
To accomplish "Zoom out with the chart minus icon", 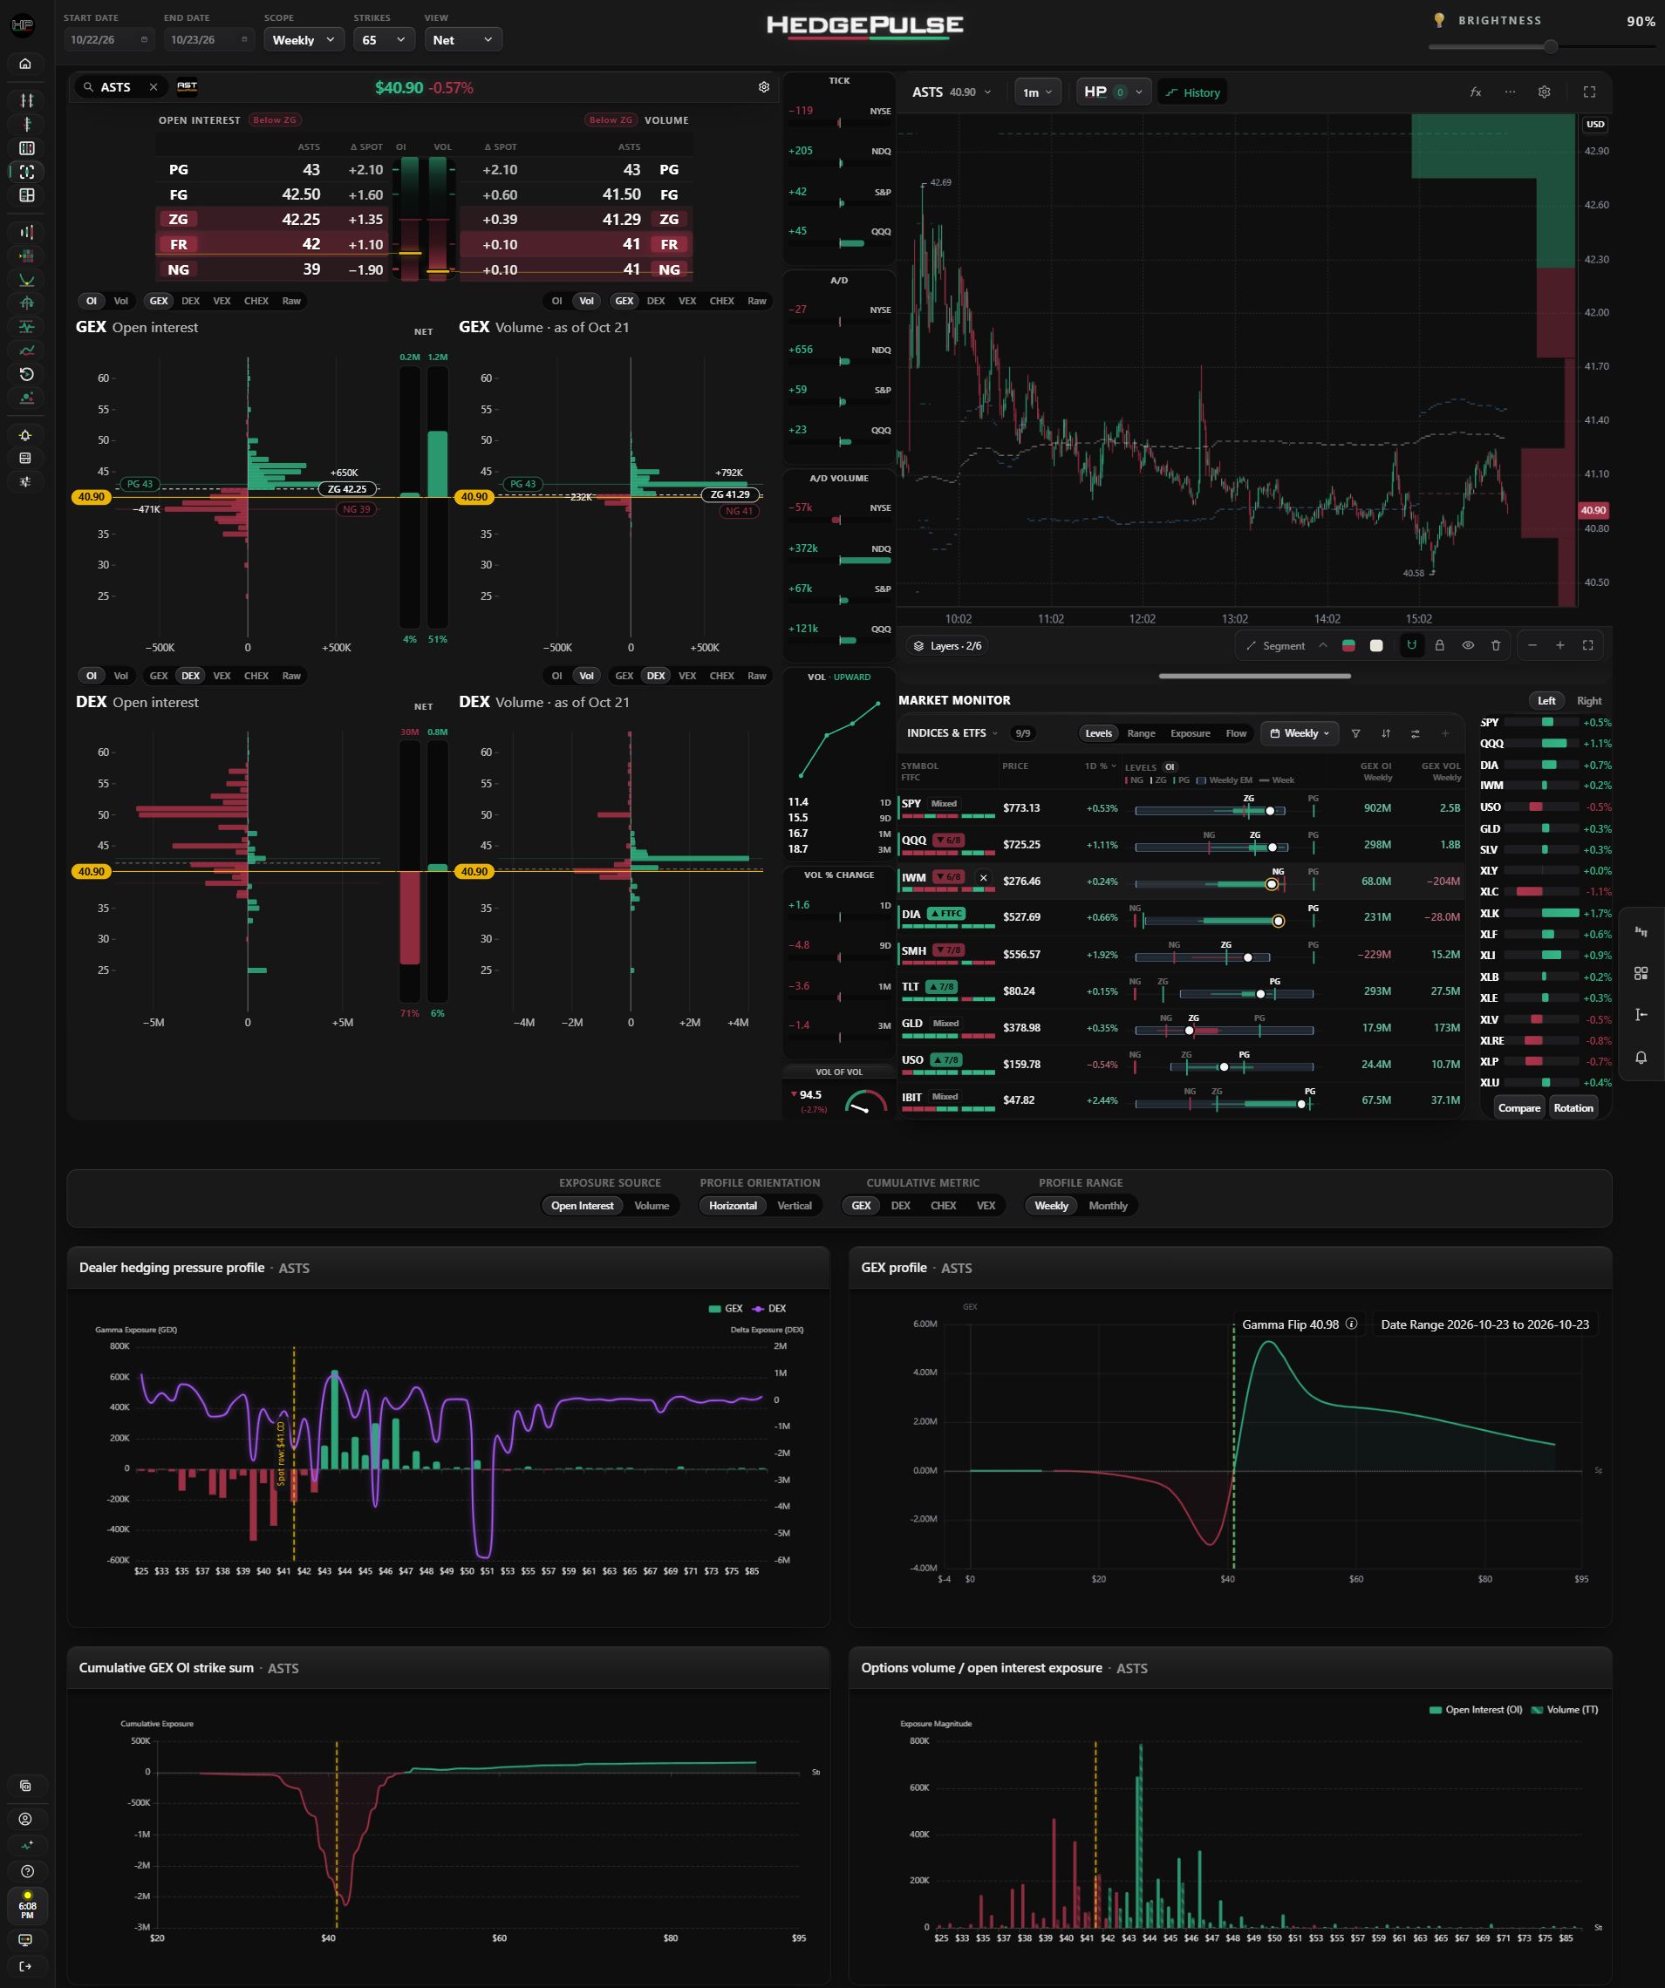I will [x=1532, y=645].
